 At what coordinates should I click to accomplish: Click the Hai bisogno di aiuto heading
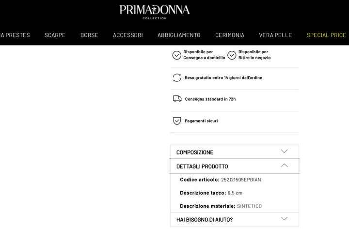(205, 220)
